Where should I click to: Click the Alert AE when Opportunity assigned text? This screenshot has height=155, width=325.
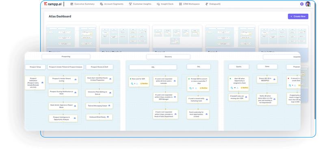click(x=240, y=81)
